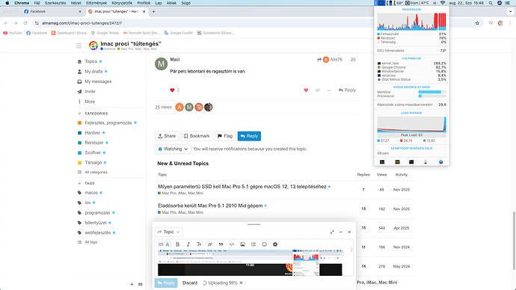Reply to Maci's post
Viewport: 516px width, 290px height.
coord(347,90)
